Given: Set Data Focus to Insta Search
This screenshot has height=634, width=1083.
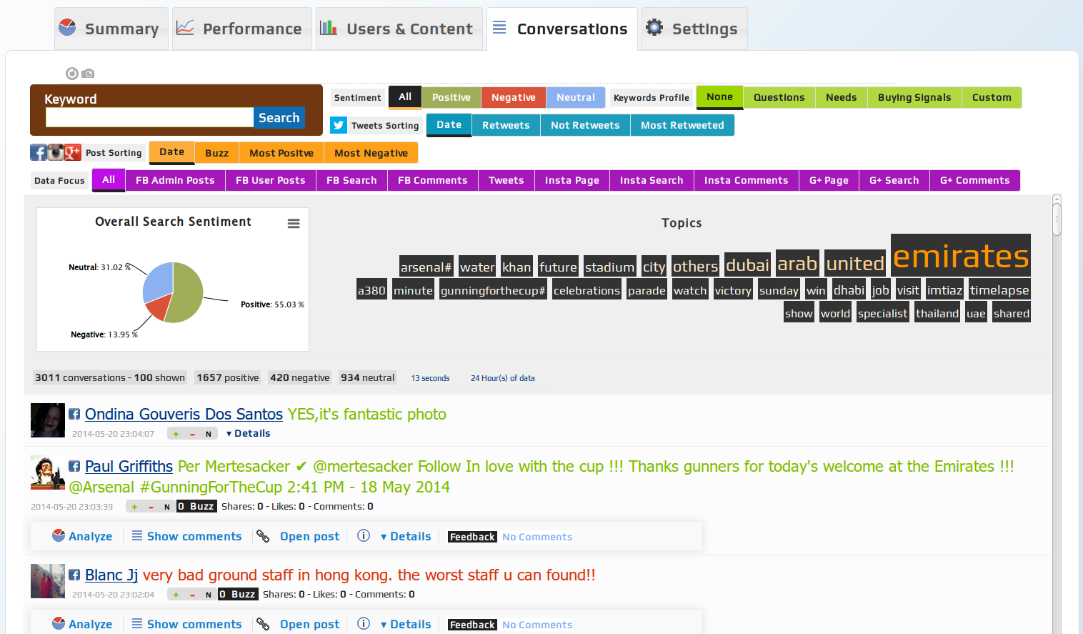Looking at the screenshot, I should 652,180.
